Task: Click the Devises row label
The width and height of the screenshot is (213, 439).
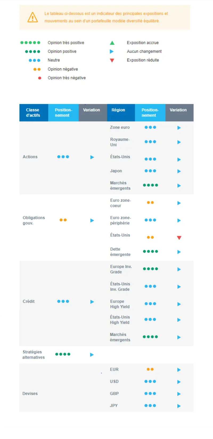Action: (30, 394)
